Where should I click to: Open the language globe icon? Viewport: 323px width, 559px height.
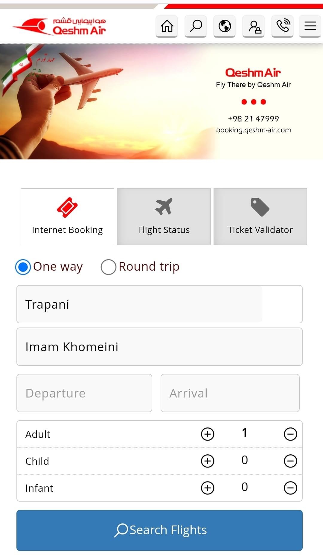225,26
